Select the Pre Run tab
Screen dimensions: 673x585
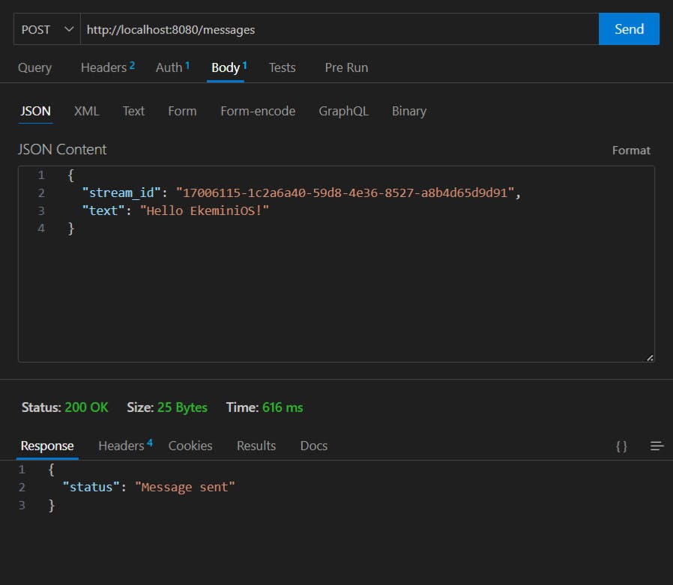[x=346, y=67]
